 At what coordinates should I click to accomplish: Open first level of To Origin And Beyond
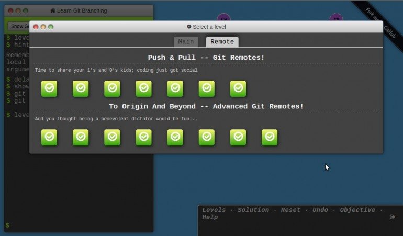tap(49, 137)
